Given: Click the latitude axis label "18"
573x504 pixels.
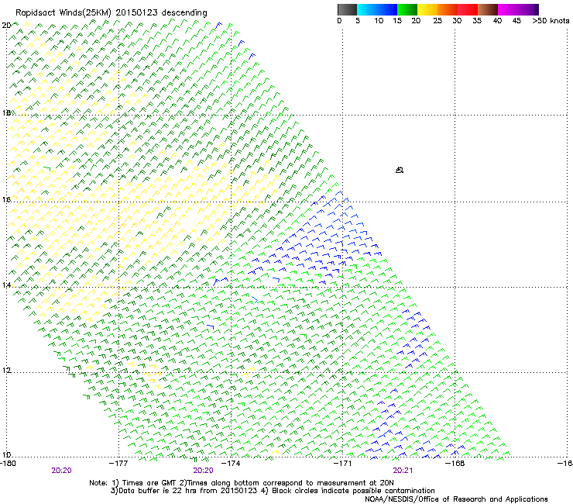Looking at the screenshot, I should tap(6, 112).
